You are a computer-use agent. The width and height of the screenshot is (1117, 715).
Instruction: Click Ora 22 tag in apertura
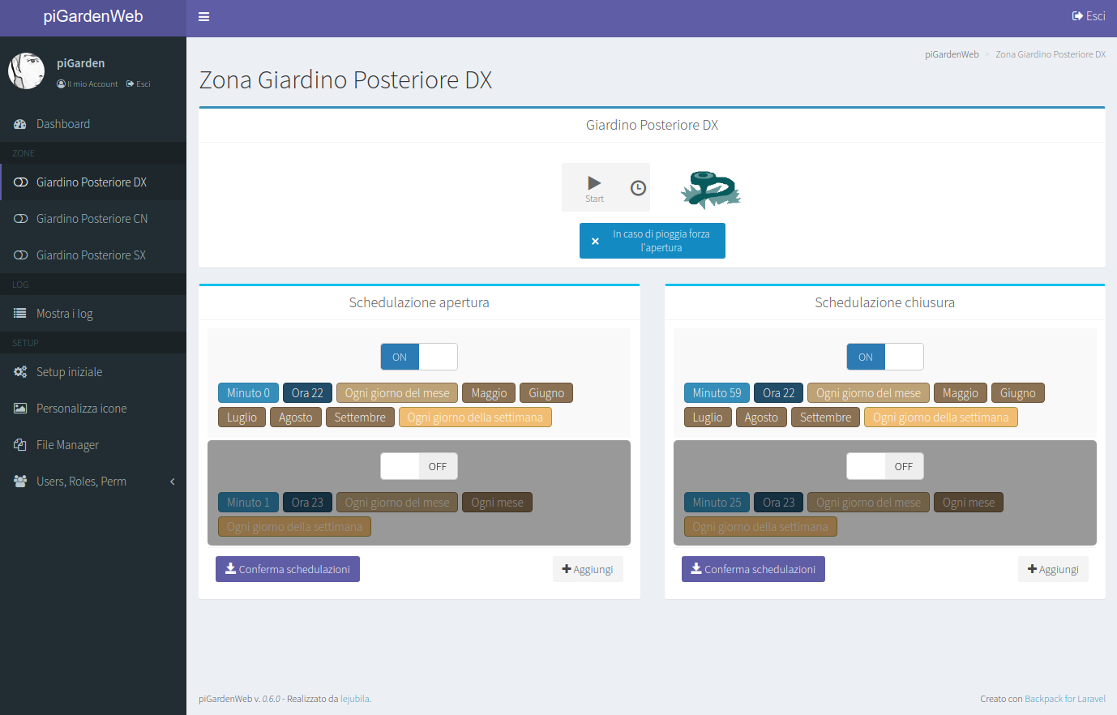point(307,393)
